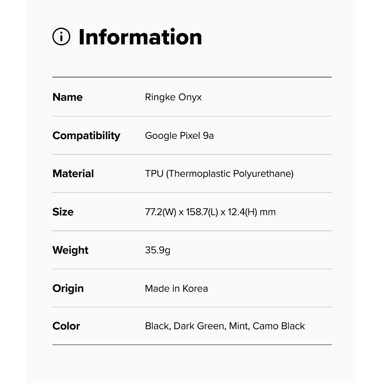Select the Size row label
Image resolution: width=383 pixels, height=383 pixels.
(x=63, y=212)
